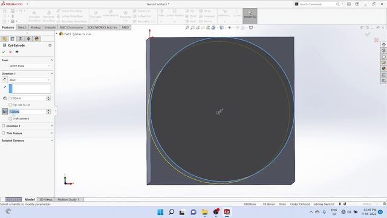Click SOLIDWORKS app icon on the taskbar
The width and height of the screenshot is (387, 218).
pos(227,212)
